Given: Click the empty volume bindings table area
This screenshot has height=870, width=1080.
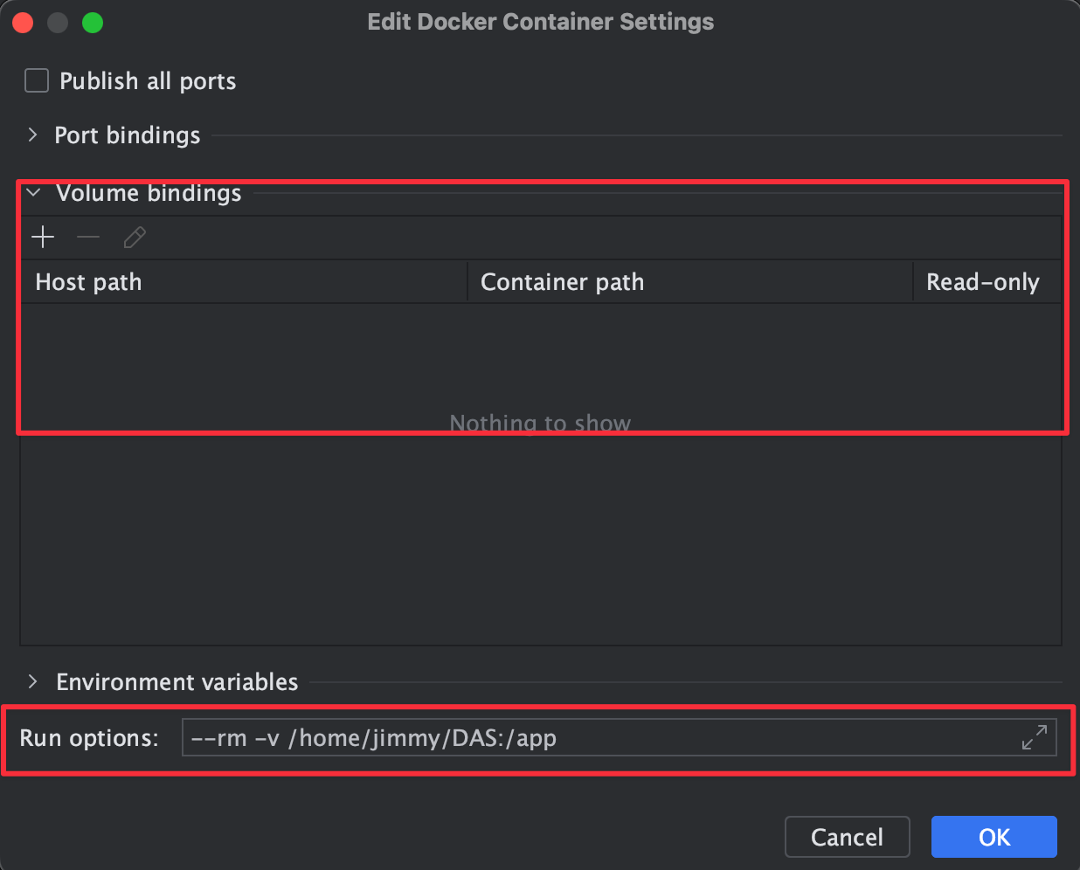Looking at the screenshot, I should click(x=540, y=524).
